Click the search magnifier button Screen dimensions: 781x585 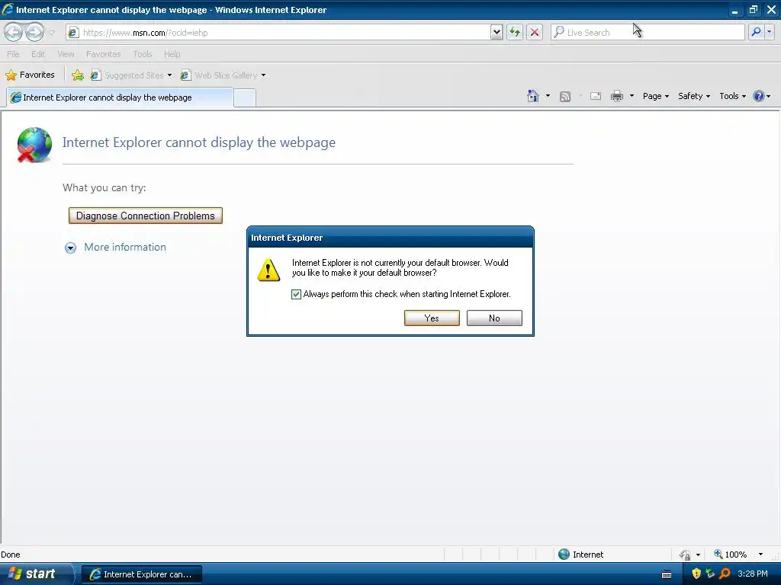coord(756,32)
